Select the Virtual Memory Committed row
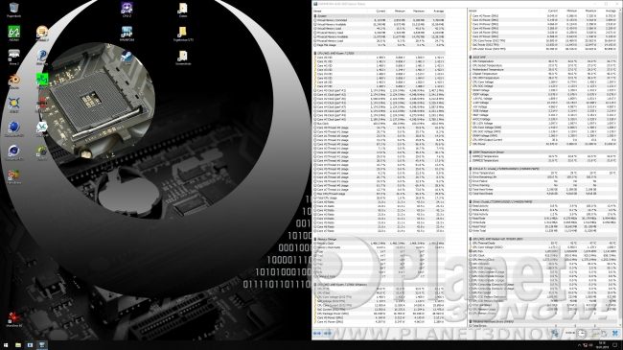The height and width of the screenshot is (350, 623). pos(379,20)
